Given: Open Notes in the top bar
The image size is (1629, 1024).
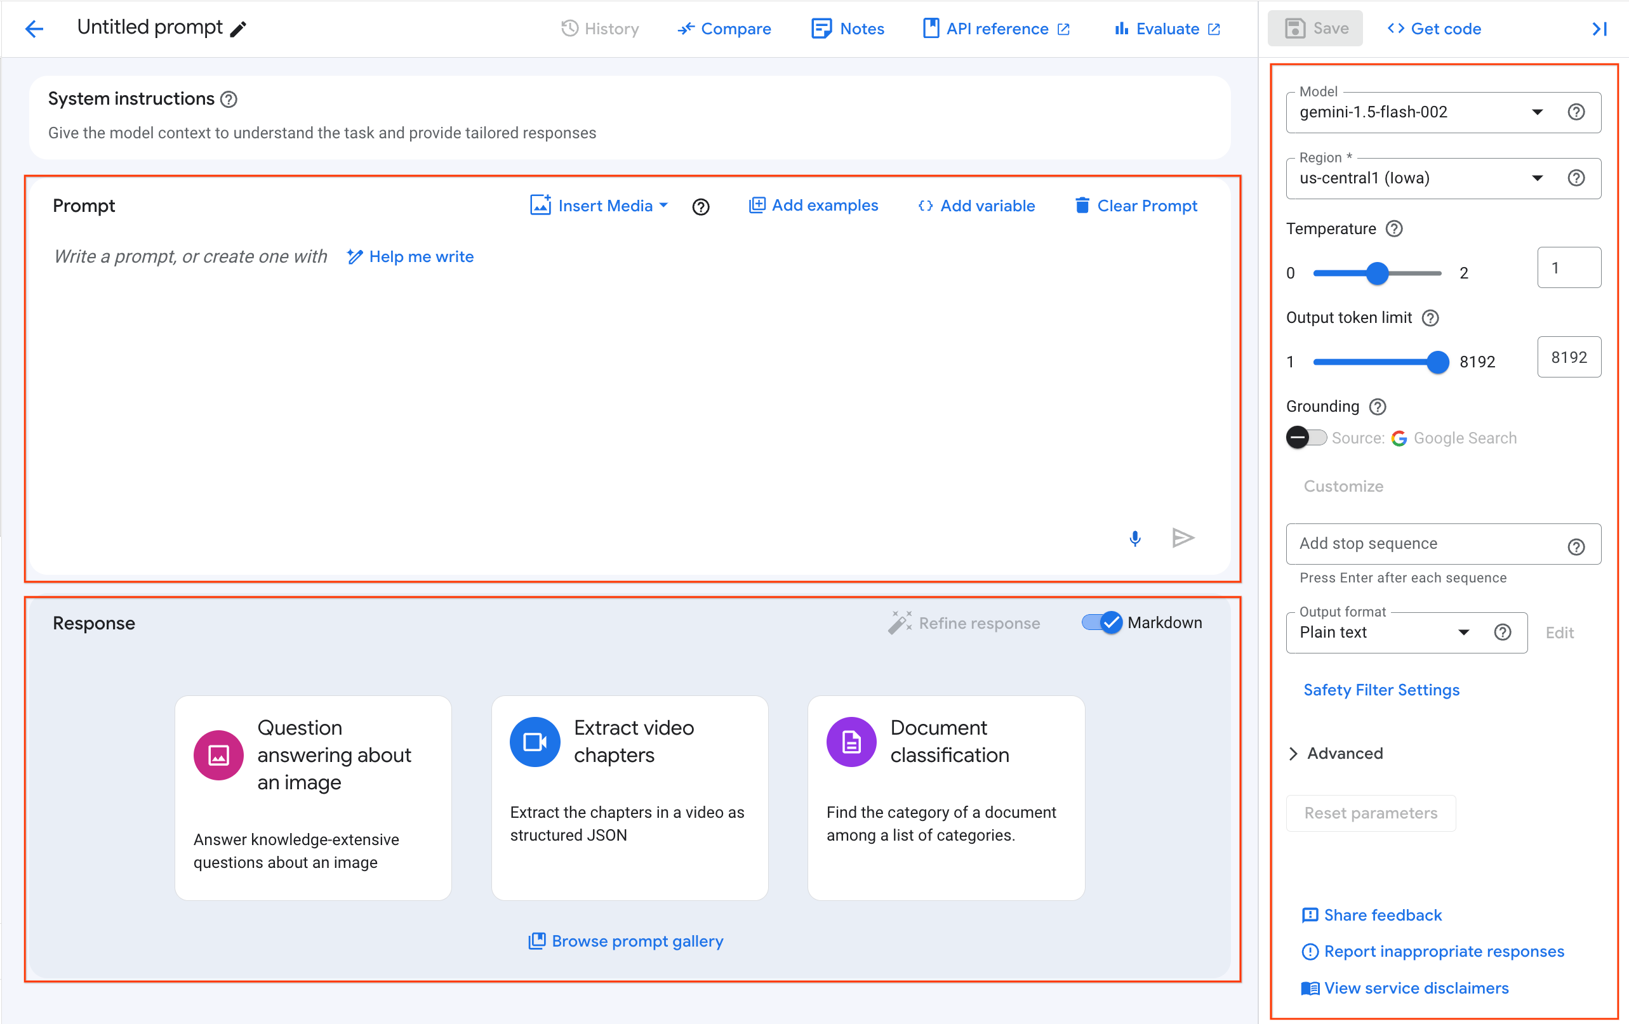Looking at the screenshot, I should point(848,29).
